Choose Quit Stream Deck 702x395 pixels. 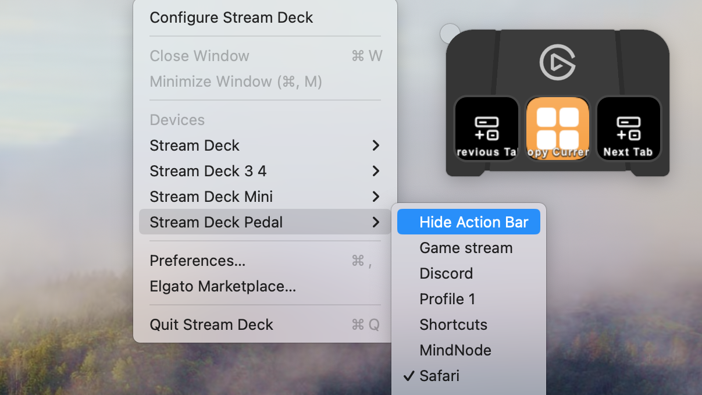click(265, 325)
